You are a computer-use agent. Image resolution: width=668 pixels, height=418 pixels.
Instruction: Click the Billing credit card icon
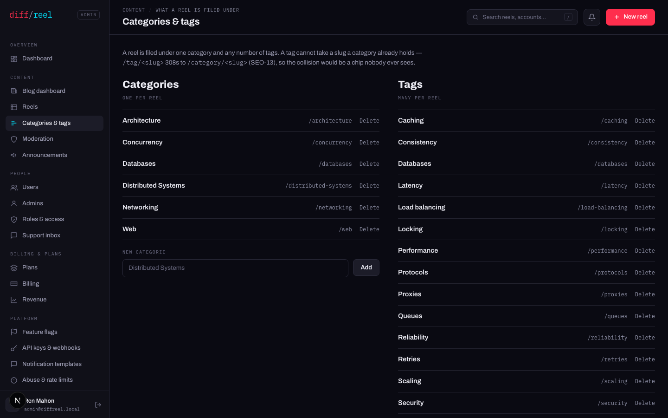(14, 284)
